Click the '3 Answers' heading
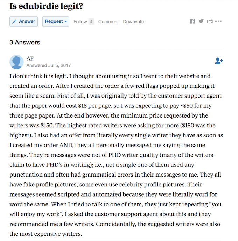The image size is (238, 241). [25, 42]
